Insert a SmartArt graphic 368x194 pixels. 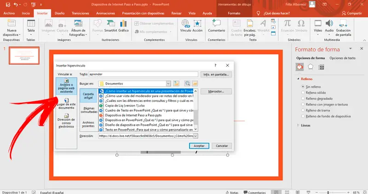110,26
